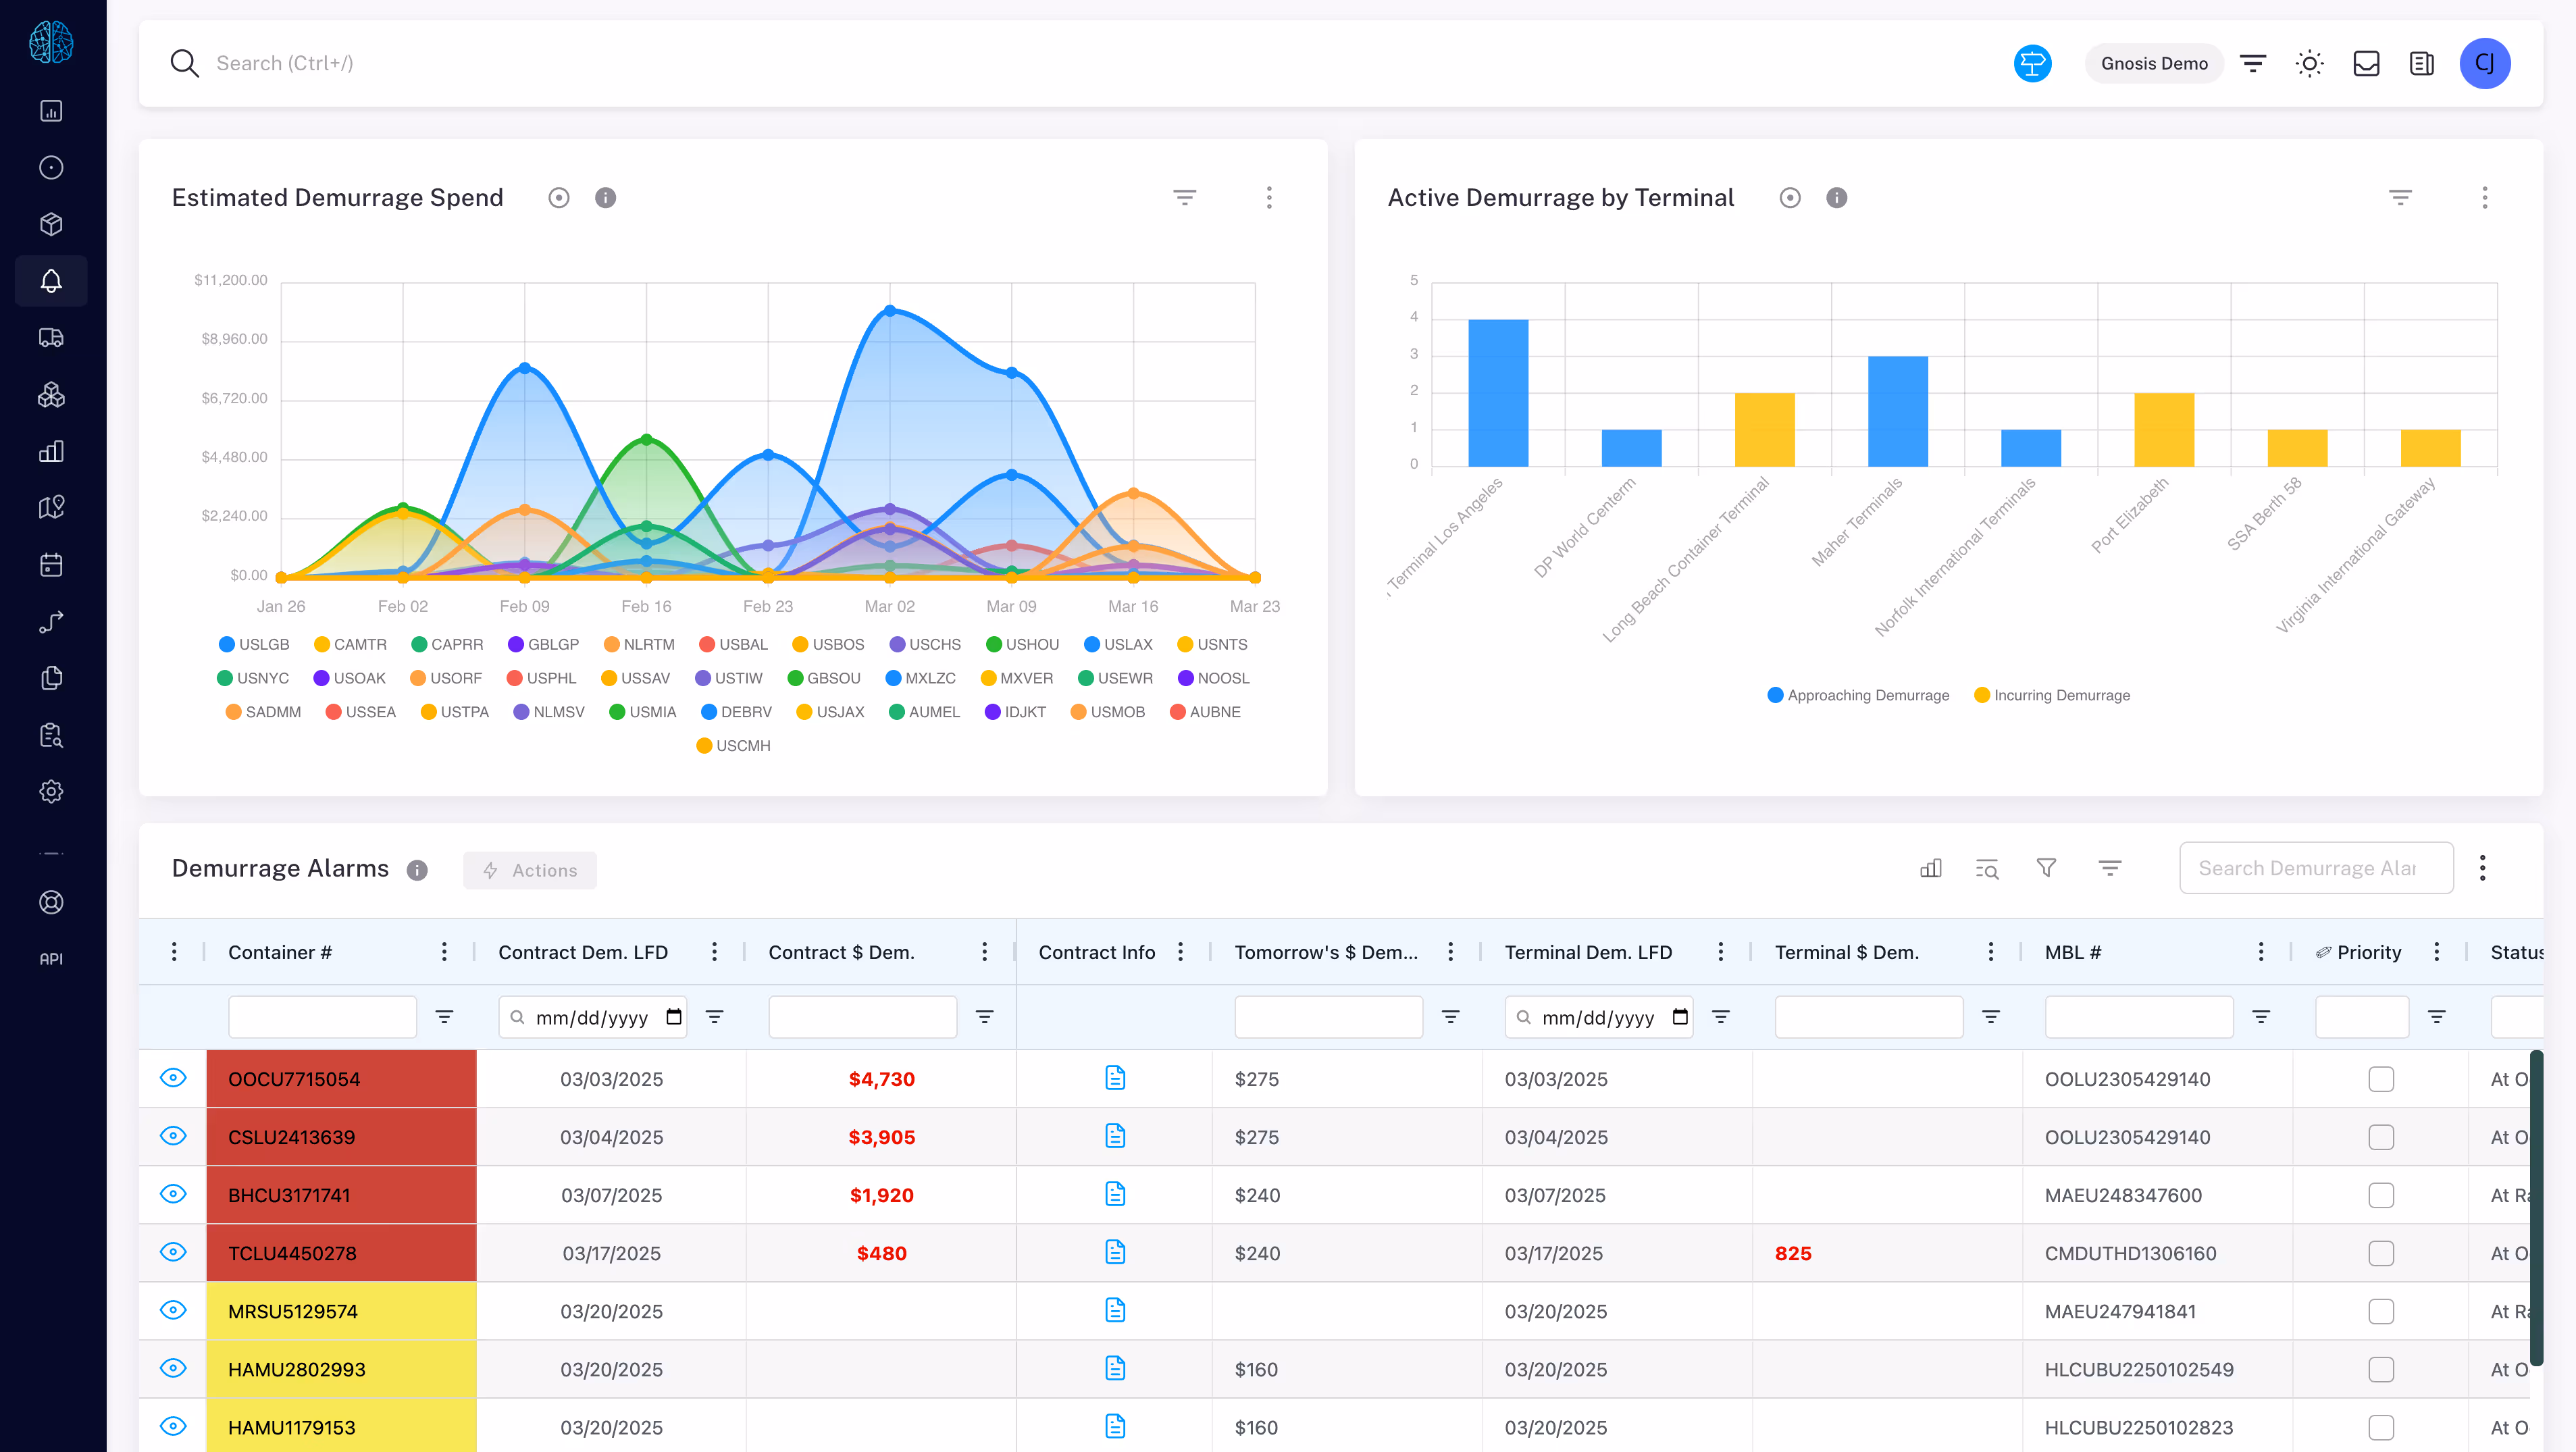Toggle the sun light-mode icon
The width and height of the screenshot is (2576, 1452).
[2309, 64]
